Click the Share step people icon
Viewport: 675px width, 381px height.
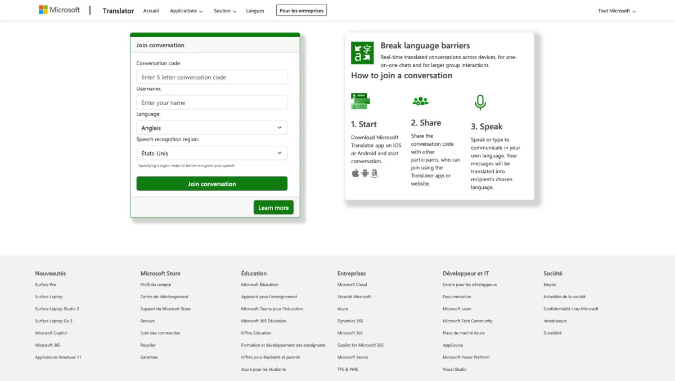tap(420, 101)
